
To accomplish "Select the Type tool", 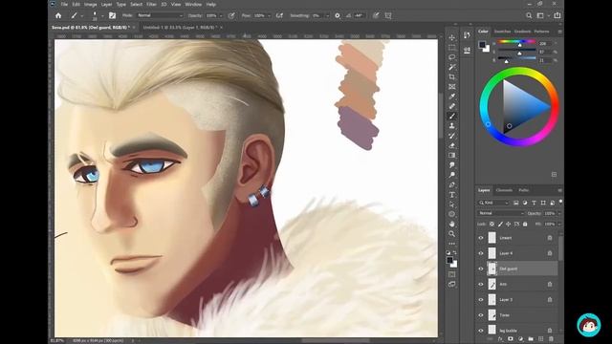I will (x=452, y=195).
